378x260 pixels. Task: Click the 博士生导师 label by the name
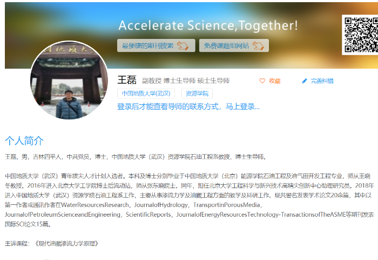click(x=179, y=81)
